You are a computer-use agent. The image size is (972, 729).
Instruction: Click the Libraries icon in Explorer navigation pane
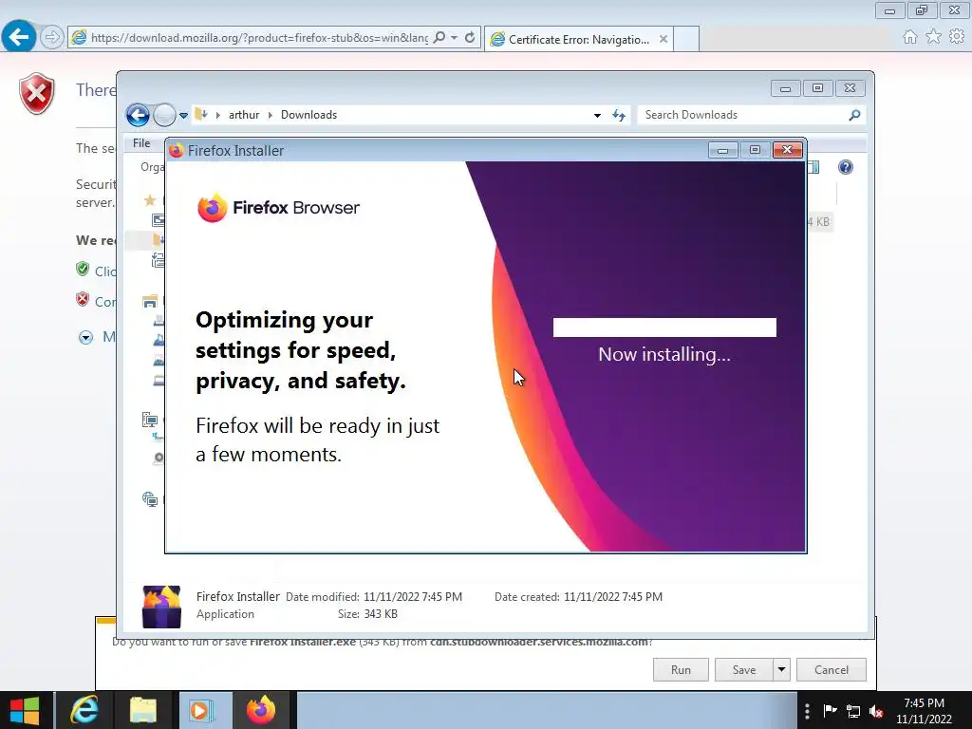[x=149, y=301]
